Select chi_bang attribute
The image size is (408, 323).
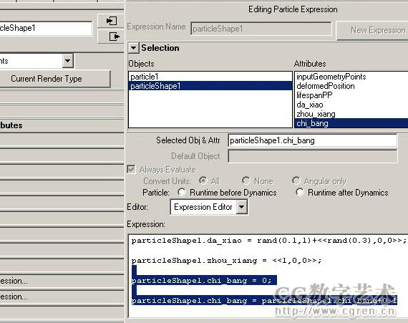click(x=351, y=123)
